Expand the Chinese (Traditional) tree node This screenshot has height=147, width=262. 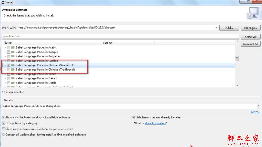point(5,70)
